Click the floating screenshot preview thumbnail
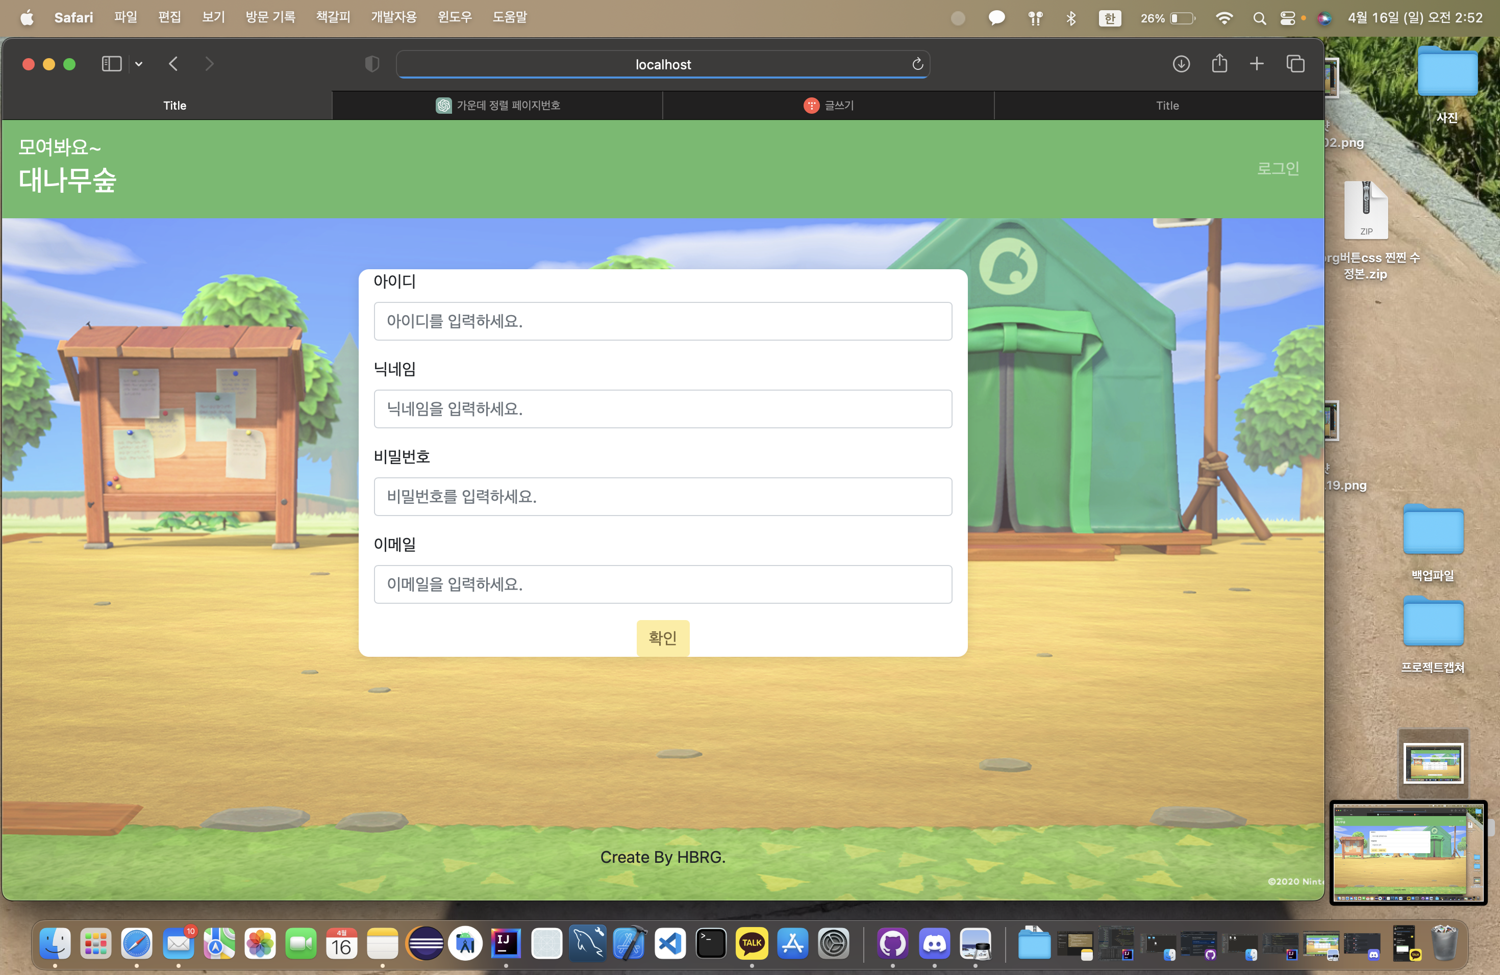 (1408, 852)
